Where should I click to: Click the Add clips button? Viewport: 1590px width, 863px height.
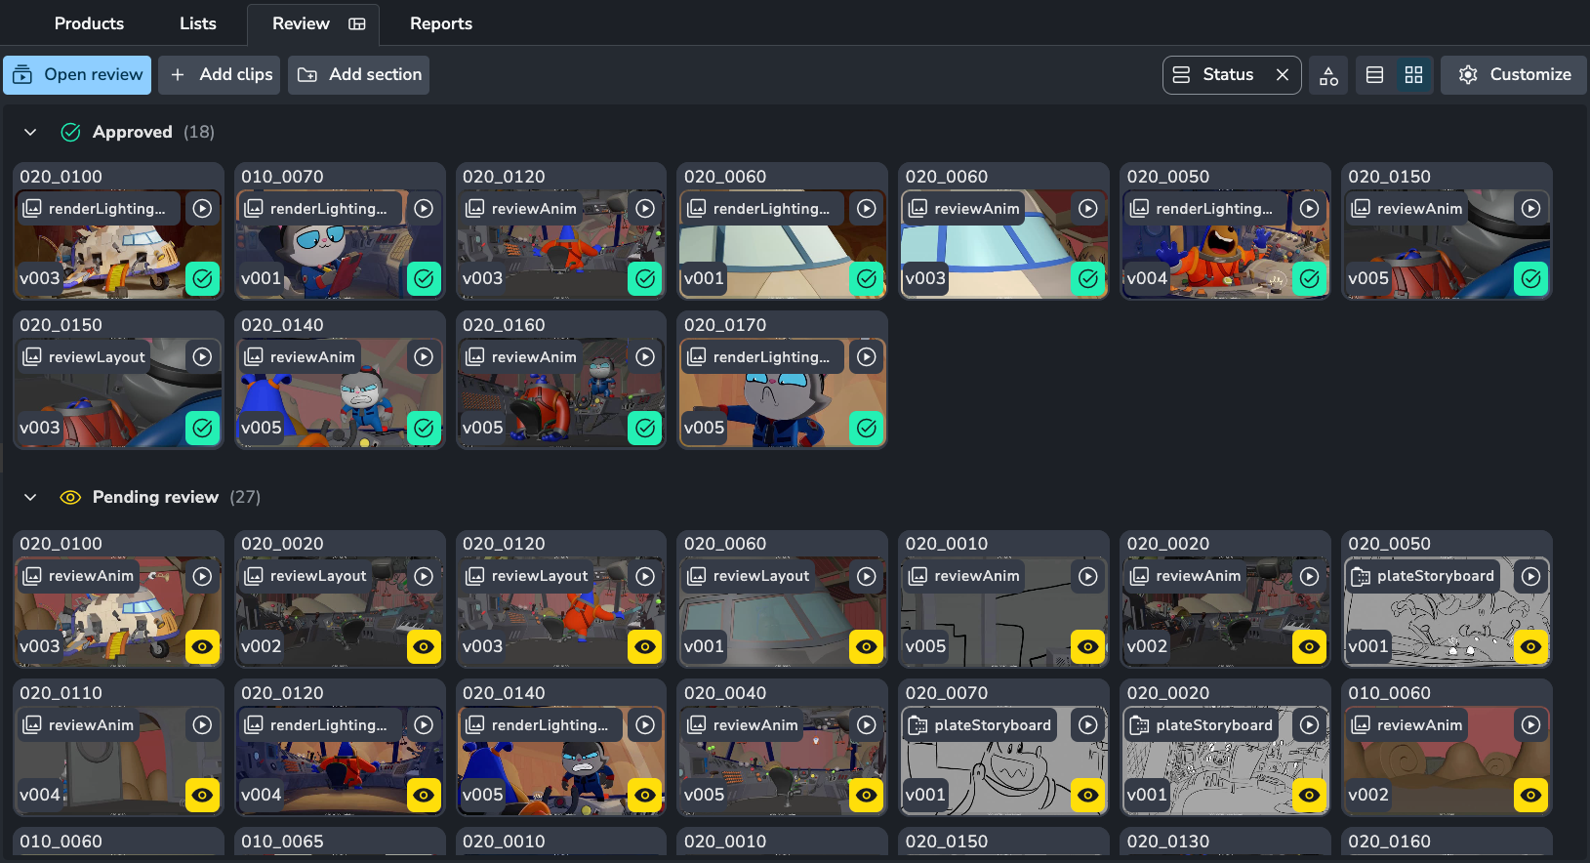point(221,75)
